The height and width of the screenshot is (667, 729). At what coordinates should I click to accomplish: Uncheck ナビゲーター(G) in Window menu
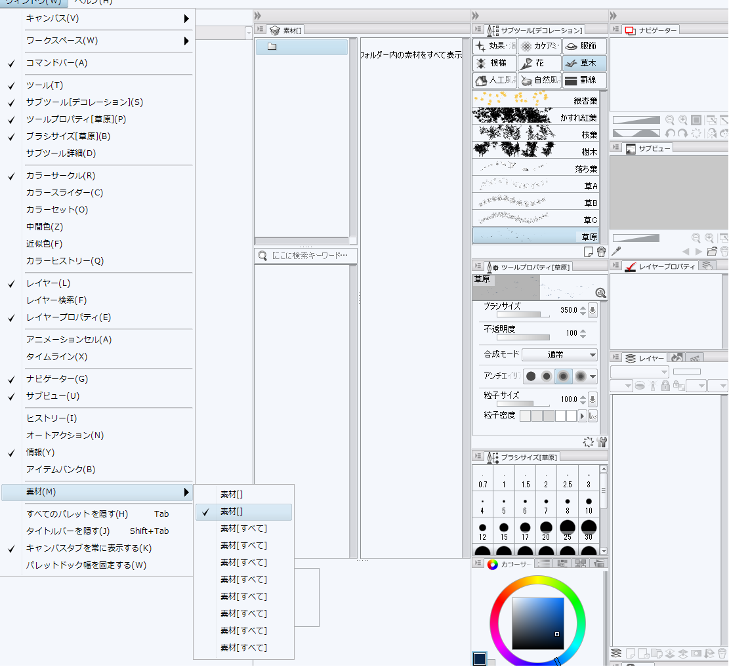56,379
